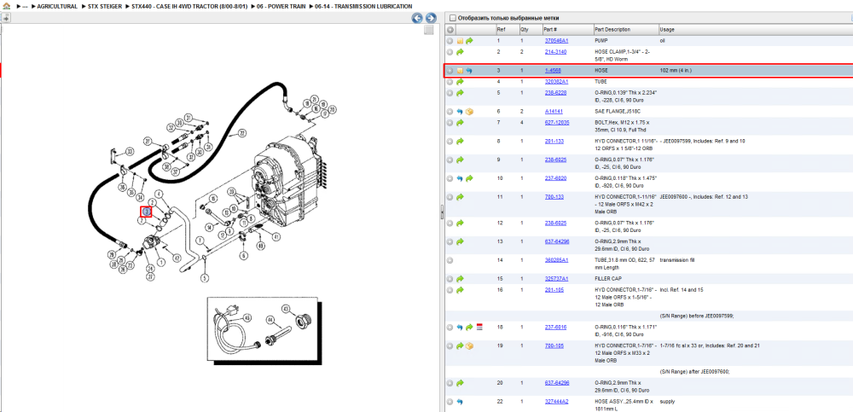
Task: Add PUMP row 1 using plus icon
Action: [450, 41]
